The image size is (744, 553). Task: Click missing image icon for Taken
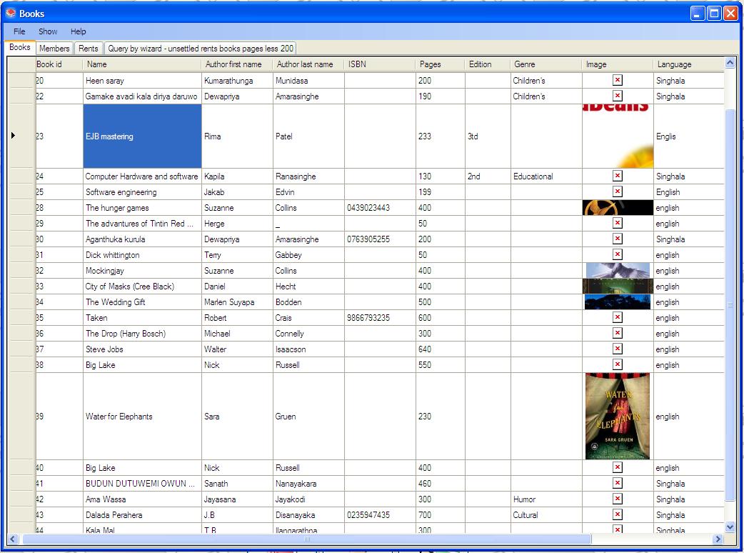pos(618,317)
